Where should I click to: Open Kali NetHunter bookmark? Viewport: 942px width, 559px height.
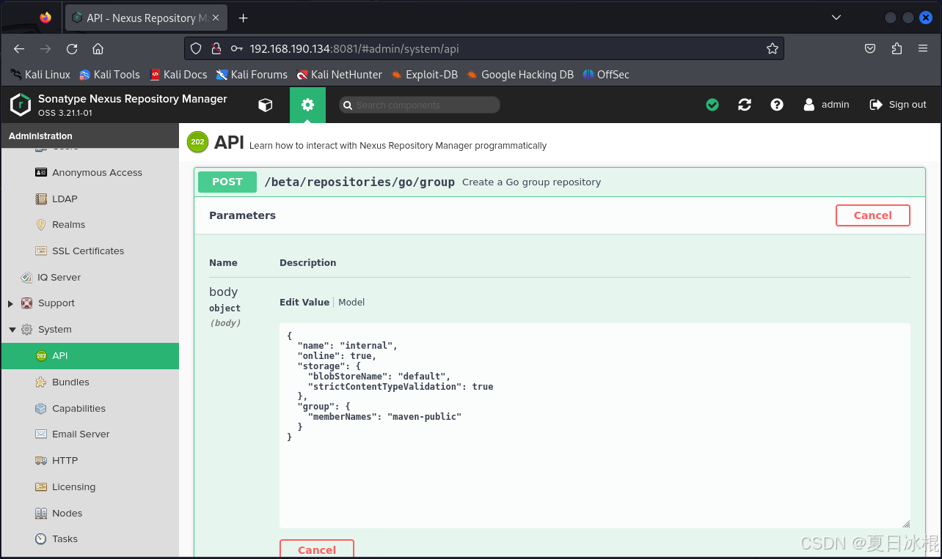340,75
